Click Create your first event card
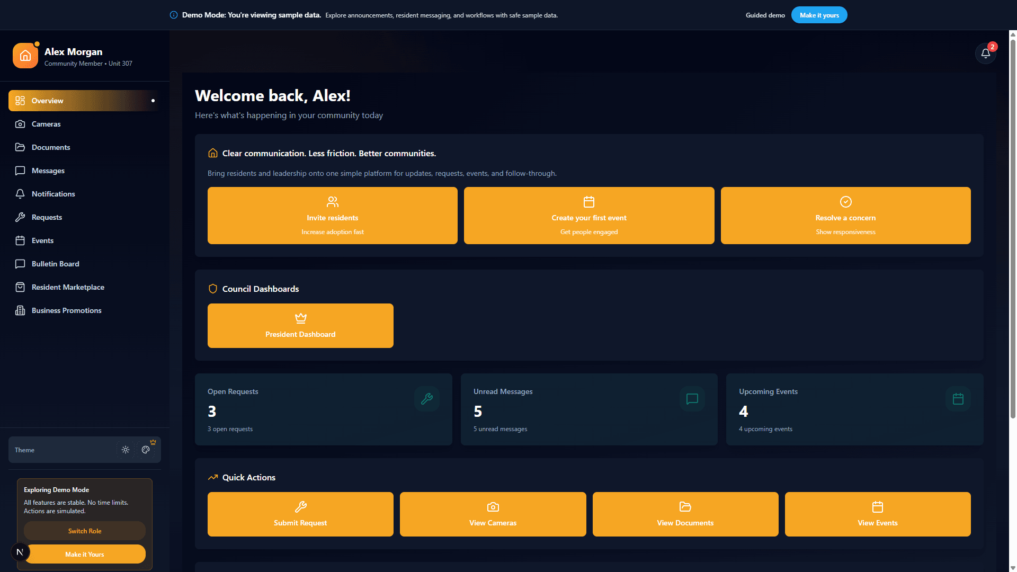Viewport: 1017px width, 572px height. click(x=589, y=216)
